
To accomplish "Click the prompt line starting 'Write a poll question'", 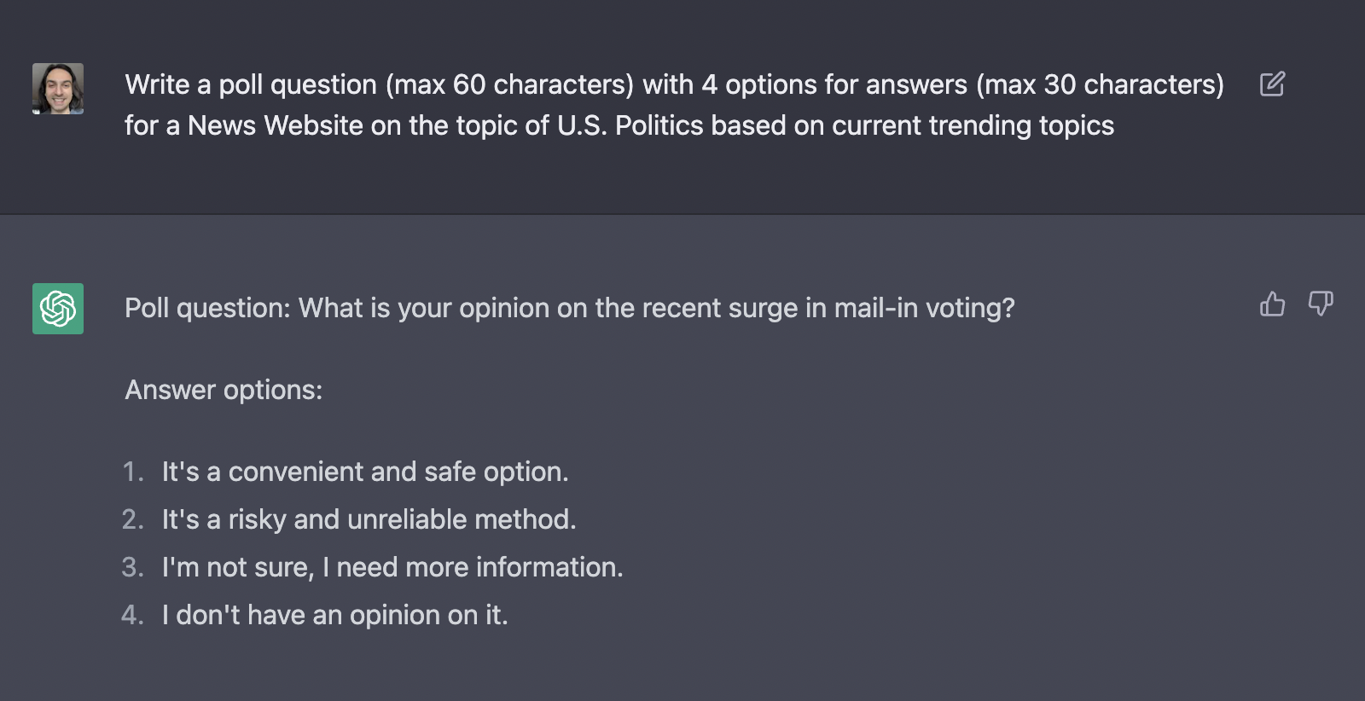I will click(674, 84).
